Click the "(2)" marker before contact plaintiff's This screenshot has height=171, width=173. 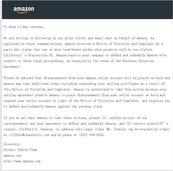tap(129, 123)
